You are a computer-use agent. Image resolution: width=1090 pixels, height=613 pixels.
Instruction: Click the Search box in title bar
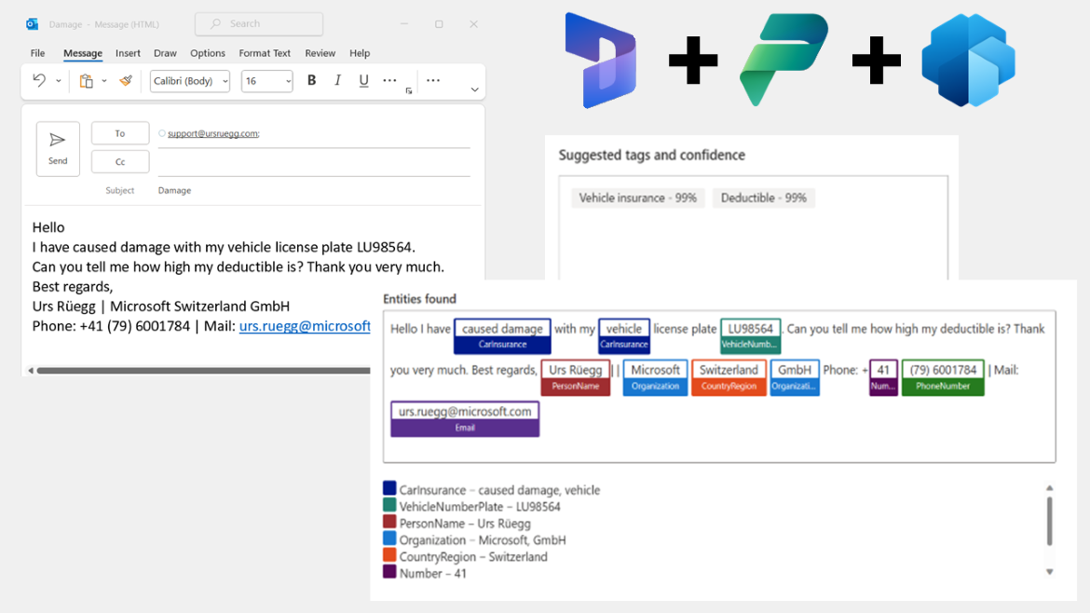[x=259, y=24]
